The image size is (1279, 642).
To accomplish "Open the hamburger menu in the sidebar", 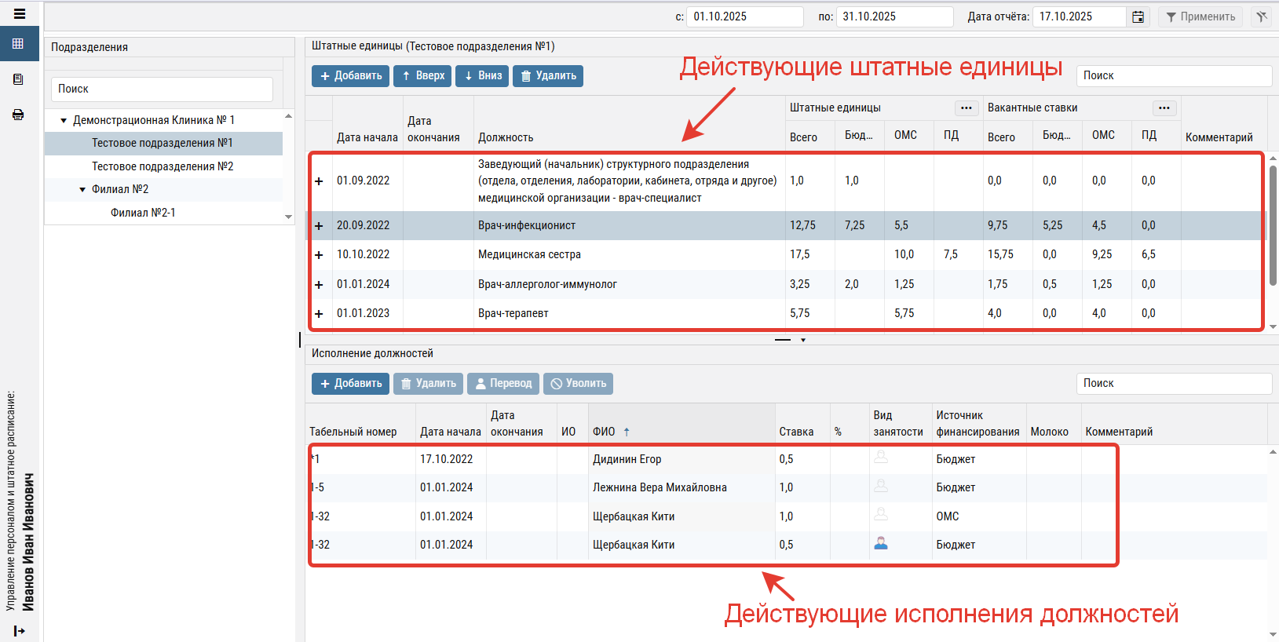I will [20, 14].
